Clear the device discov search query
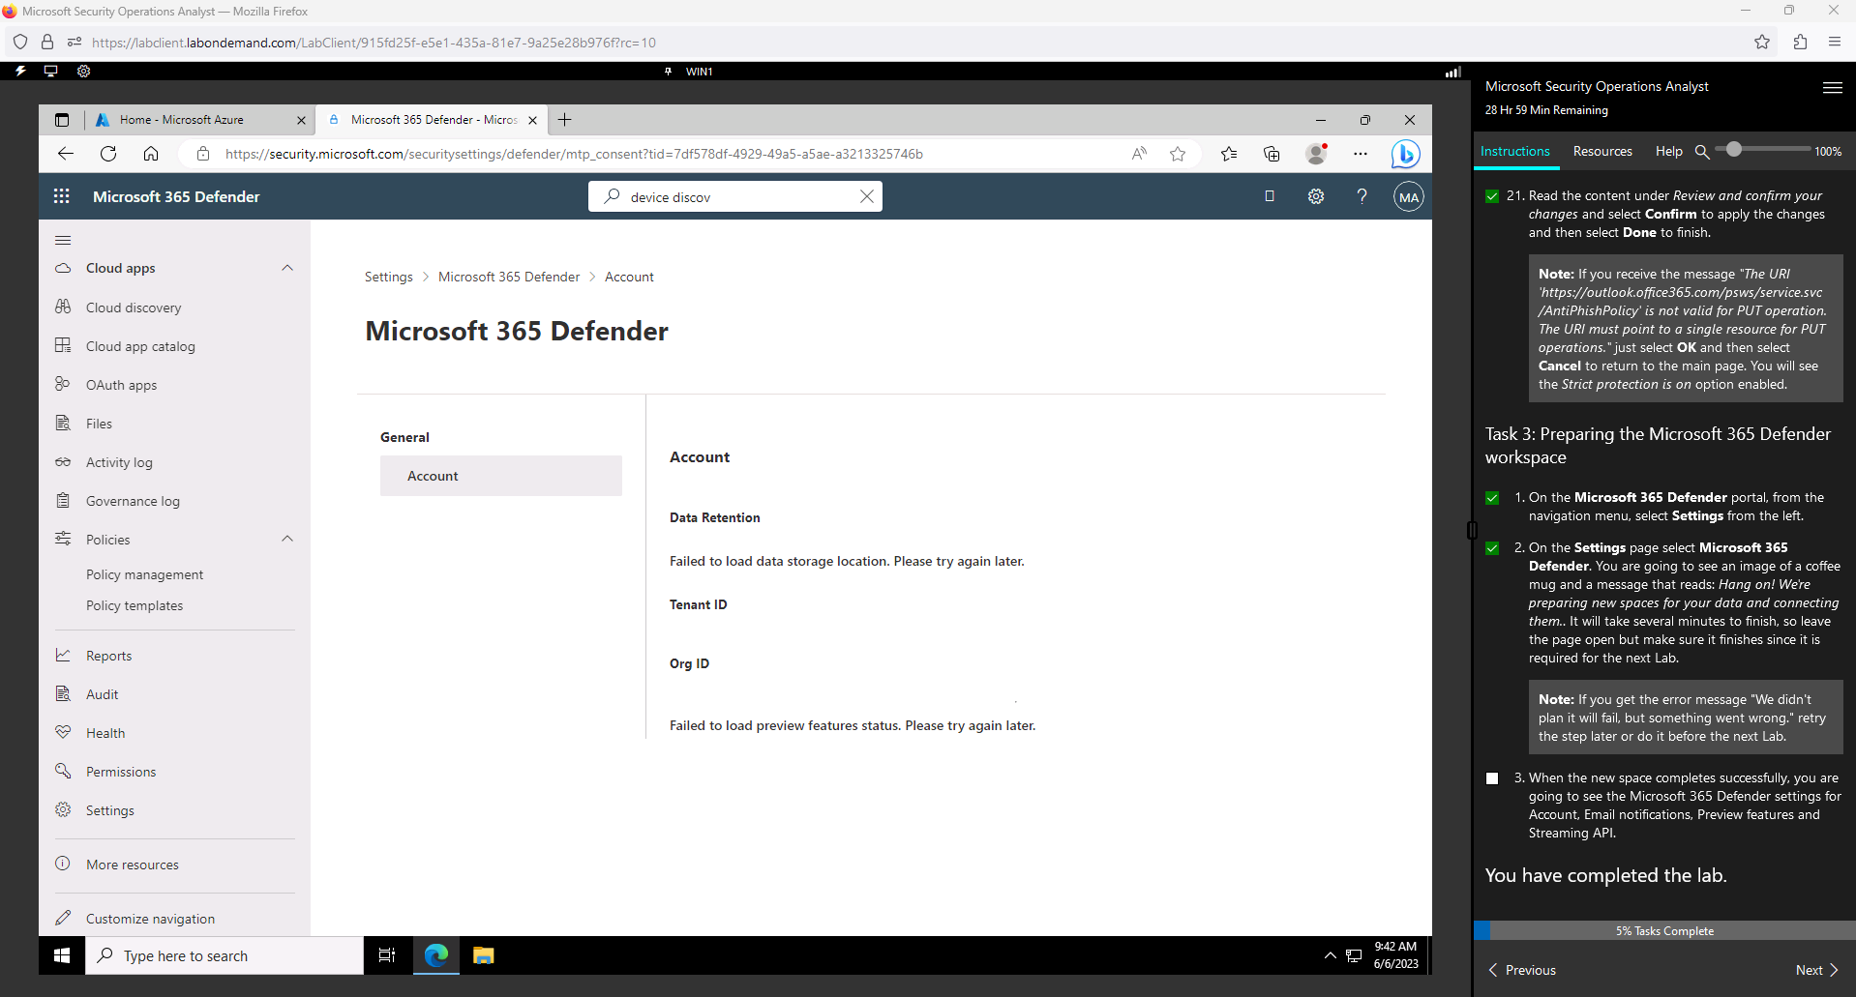This screenshot has width=1856, height=997. click(867, 195)
